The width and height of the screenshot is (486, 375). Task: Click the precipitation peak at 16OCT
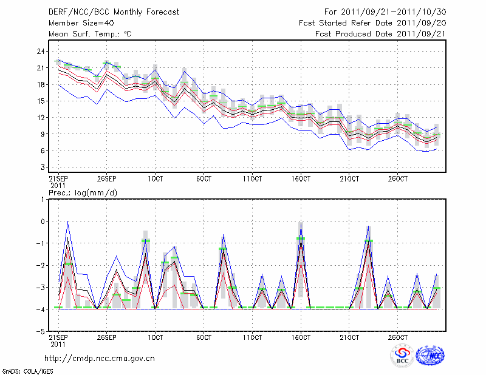[x=301, y=223]
